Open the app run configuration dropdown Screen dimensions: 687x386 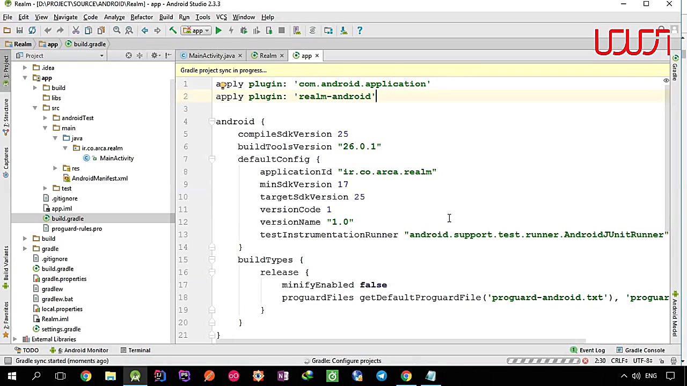pyautogui.click(x=197, y=31)
